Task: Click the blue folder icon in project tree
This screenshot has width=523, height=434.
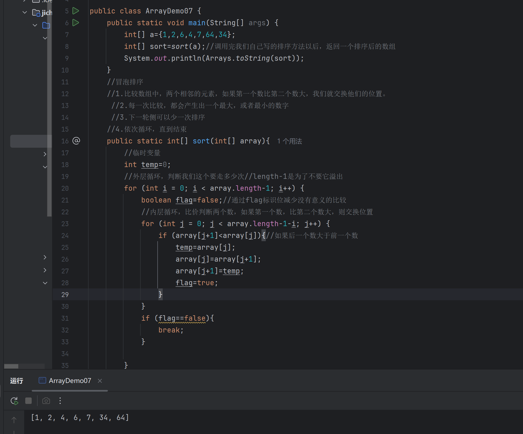Action: [46, 25]
